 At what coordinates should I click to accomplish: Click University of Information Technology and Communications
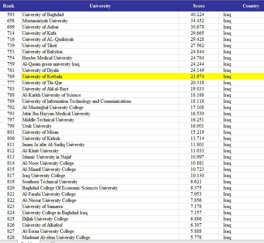pos(100,101)
